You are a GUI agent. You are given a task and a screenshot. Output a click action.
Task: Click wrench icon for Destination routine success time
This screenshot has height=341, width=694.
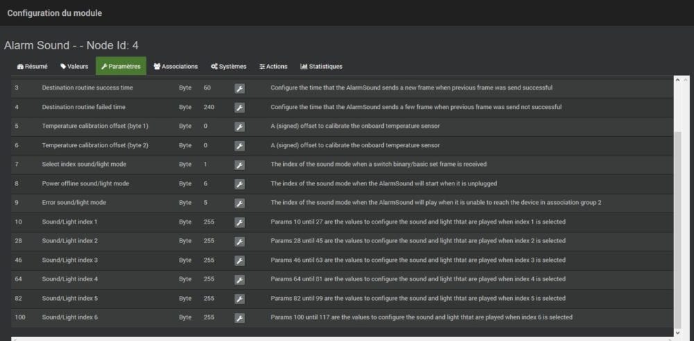click(239, 88)
